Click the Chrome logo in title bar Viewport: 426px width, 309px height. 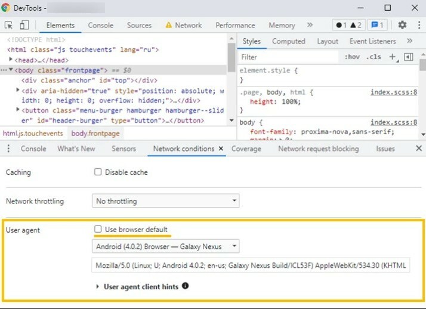(6, 8)
